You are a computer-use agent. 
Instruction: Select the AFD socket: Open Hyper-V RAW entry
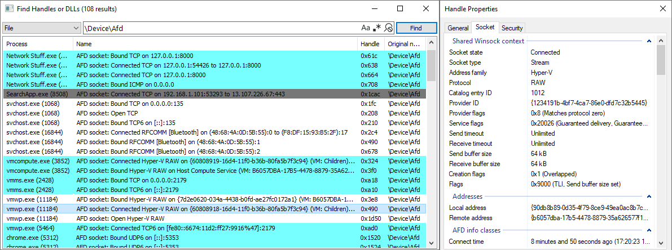pyautogui.click(x=214, y=218)
